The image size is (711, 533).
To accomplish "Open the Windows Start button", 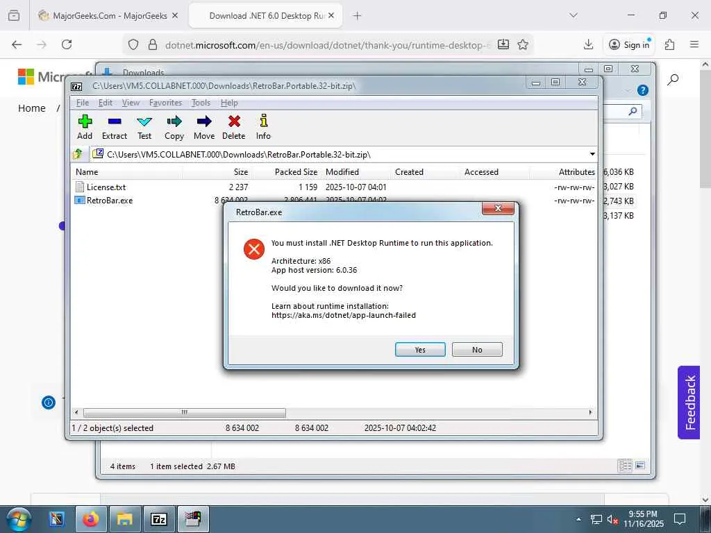I will pos(19,519).
